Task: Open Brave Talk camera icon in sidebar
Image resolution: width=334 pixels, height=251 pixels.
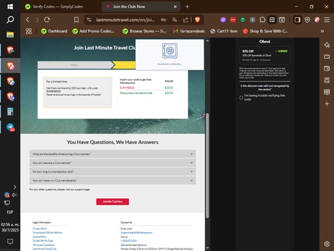Action: click(x=327, y=56)
